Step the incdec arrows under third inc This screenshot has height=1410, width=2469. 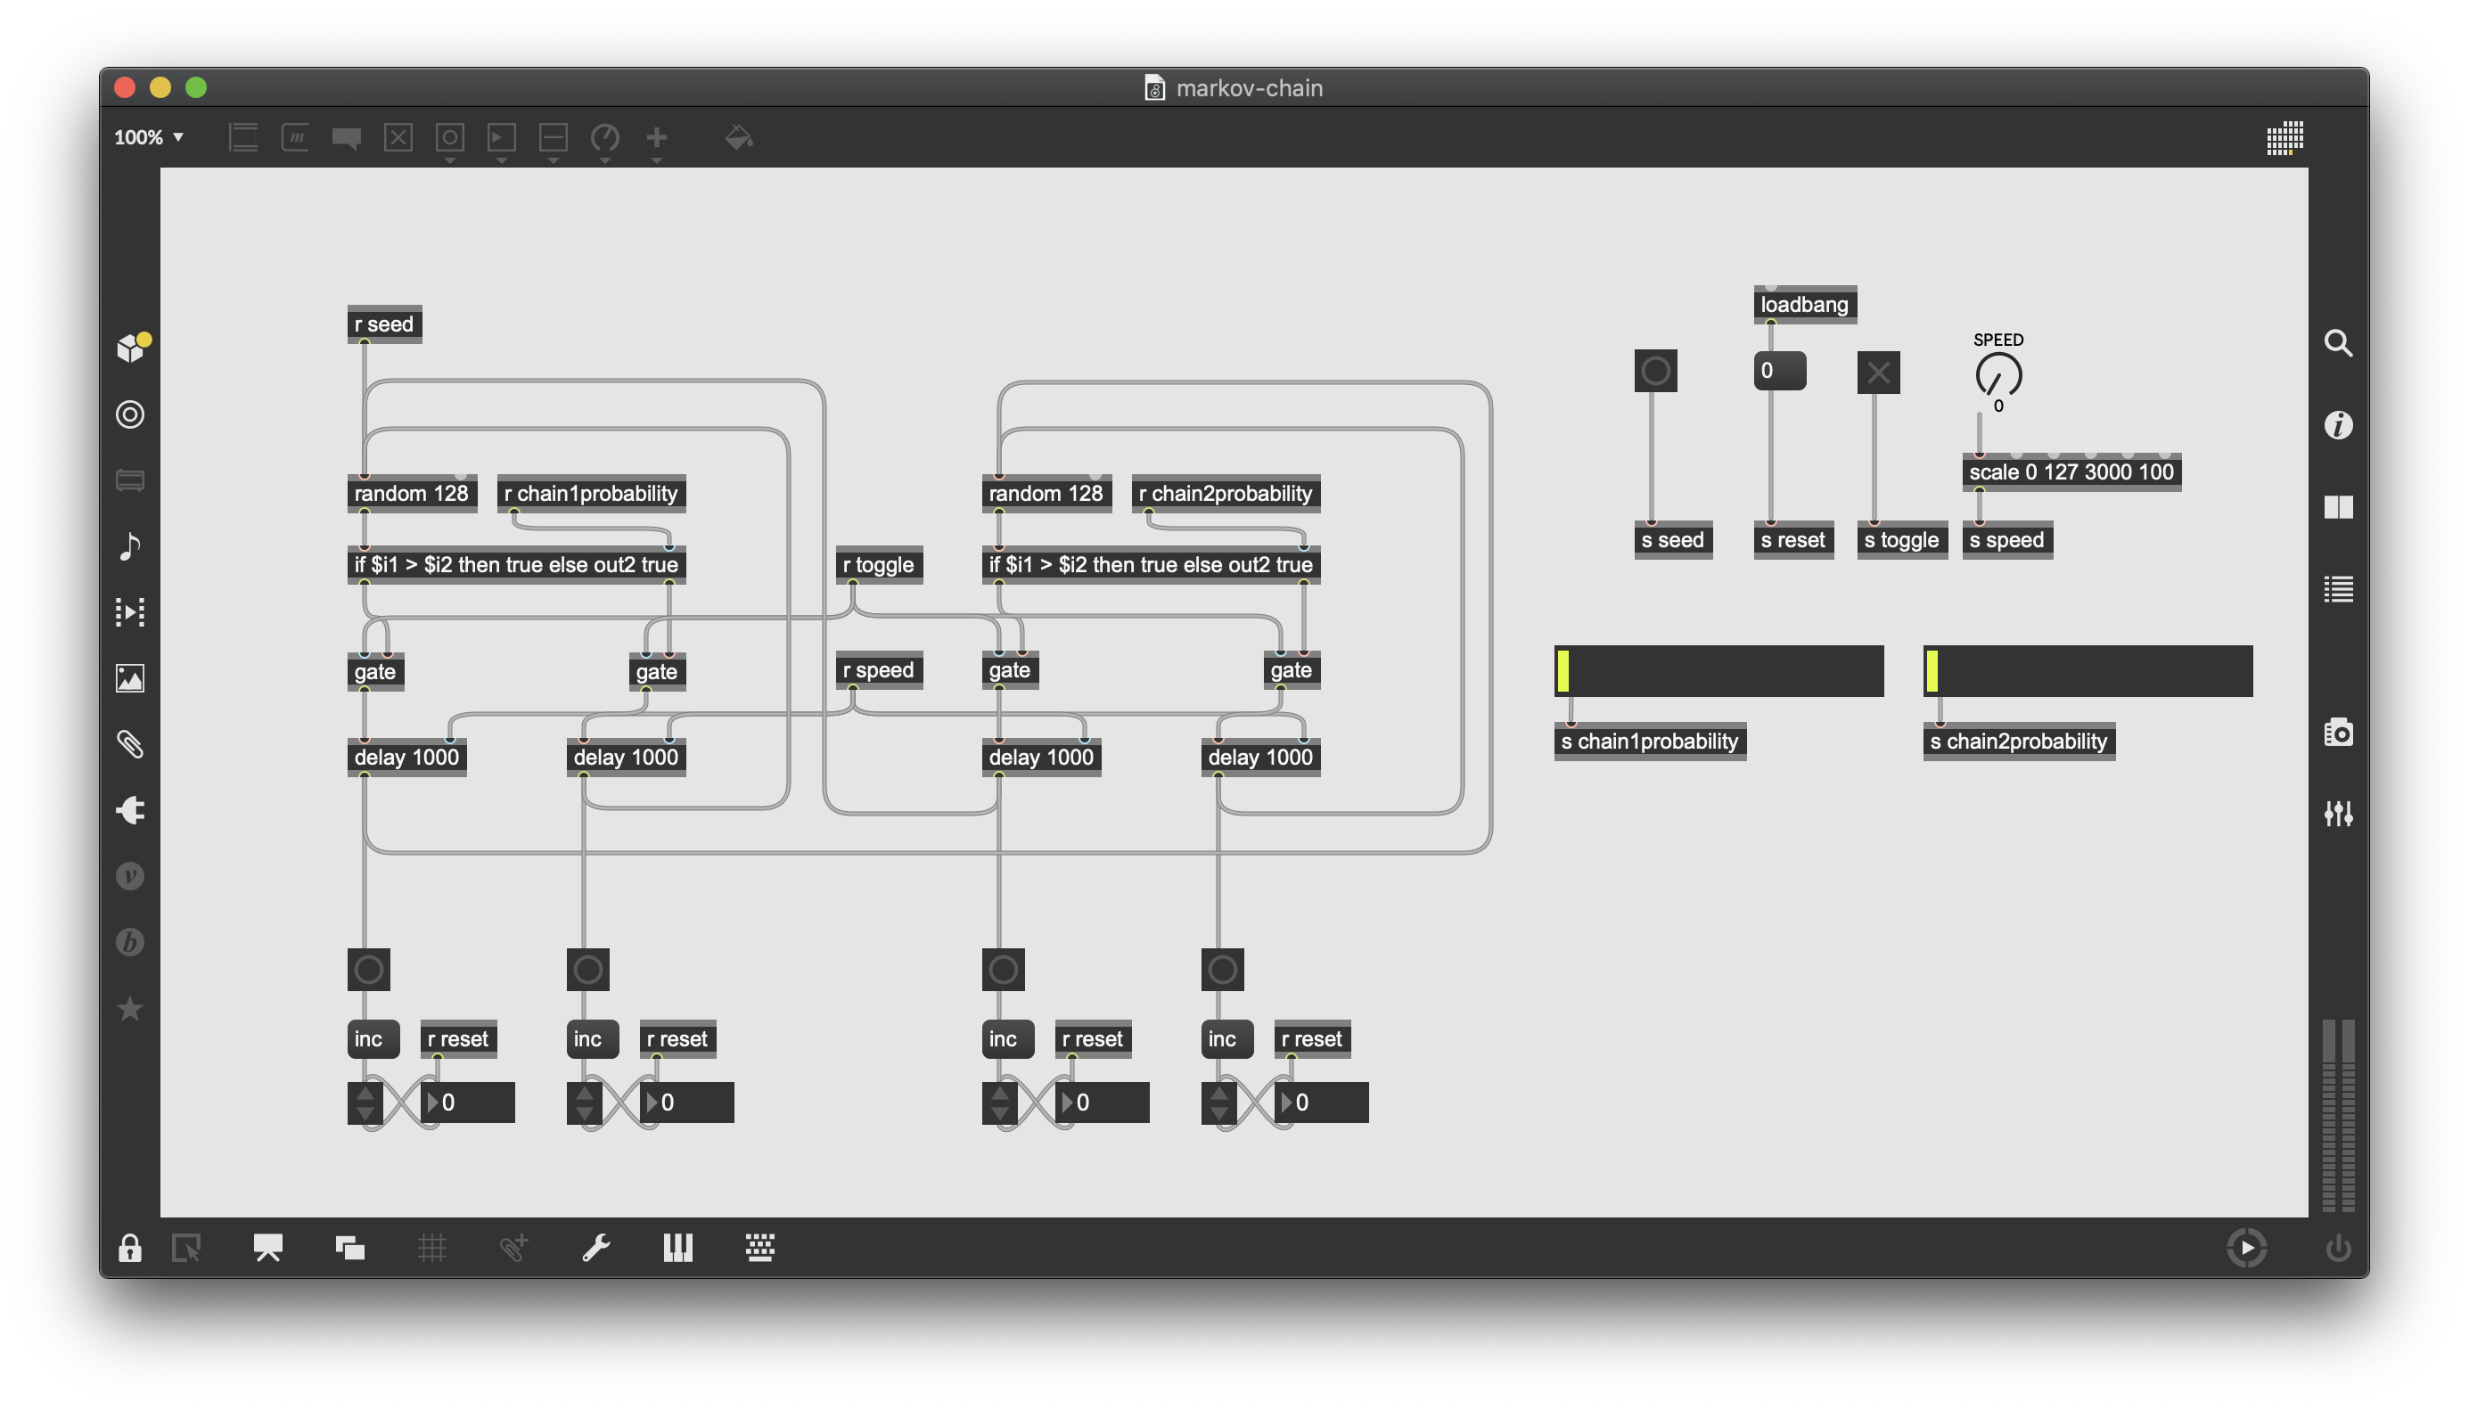[999, 1102]
